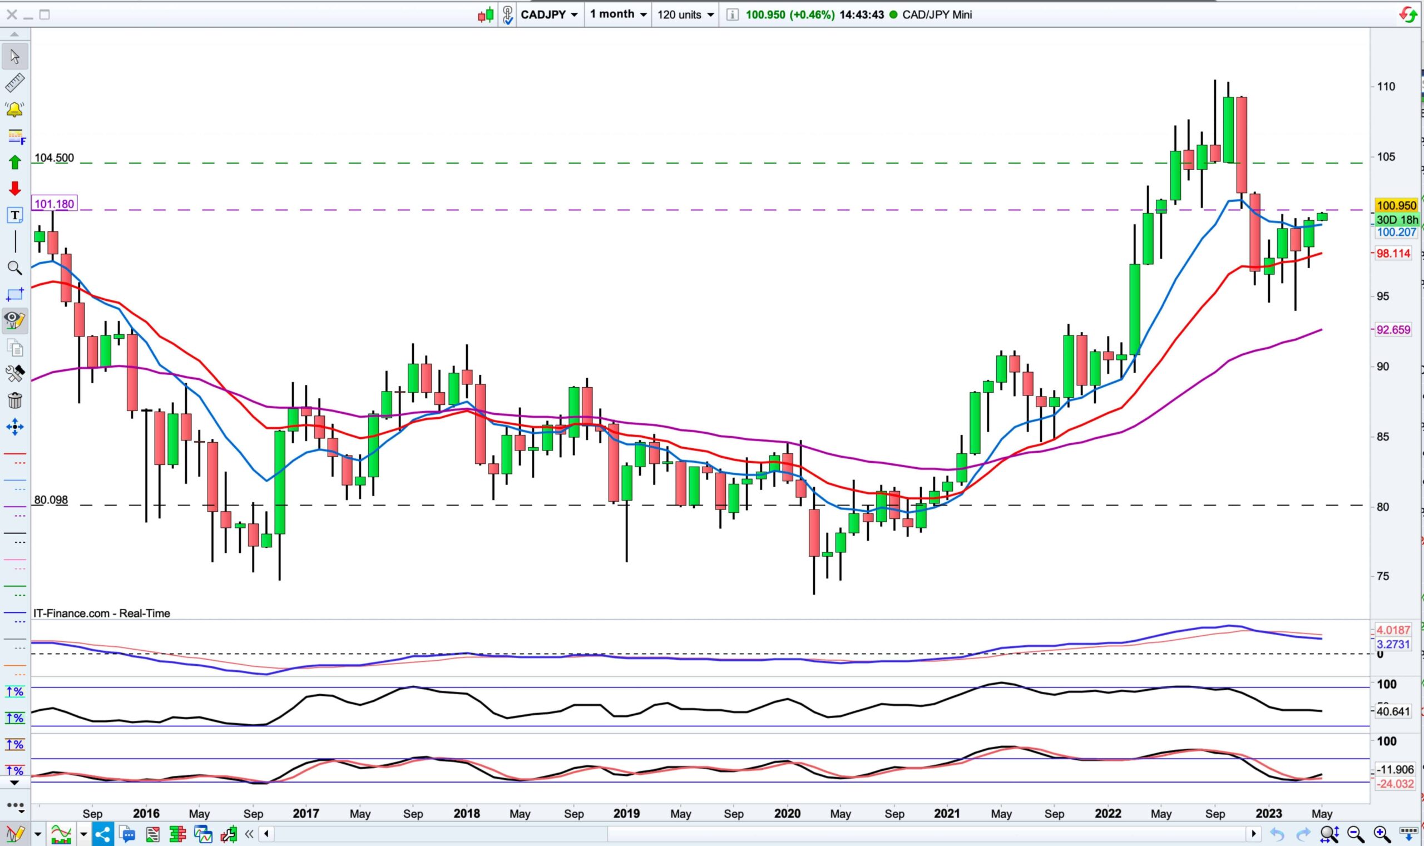Click the green buy arrow icon
The image size is (1424, 846).
pos(15,162)
